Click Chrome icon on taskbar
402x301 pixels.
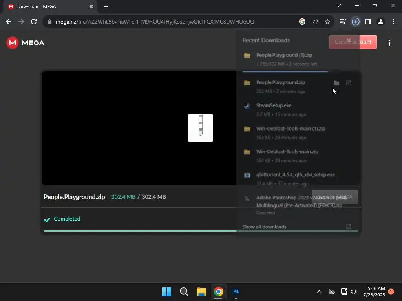click(218, 292)
